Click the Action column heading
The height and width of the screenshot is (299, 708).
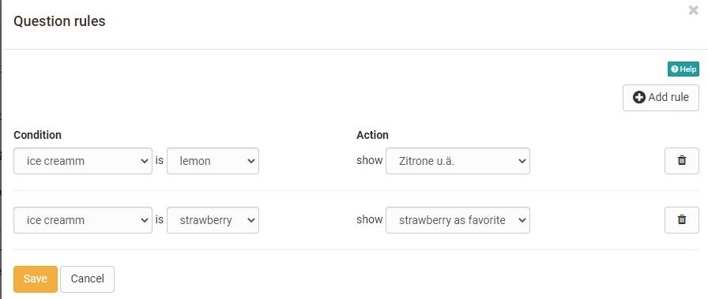click(x=372, y=135)
